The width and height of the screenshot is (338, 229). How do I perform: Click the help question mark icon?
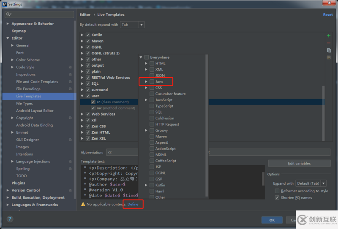pos(10,219)
